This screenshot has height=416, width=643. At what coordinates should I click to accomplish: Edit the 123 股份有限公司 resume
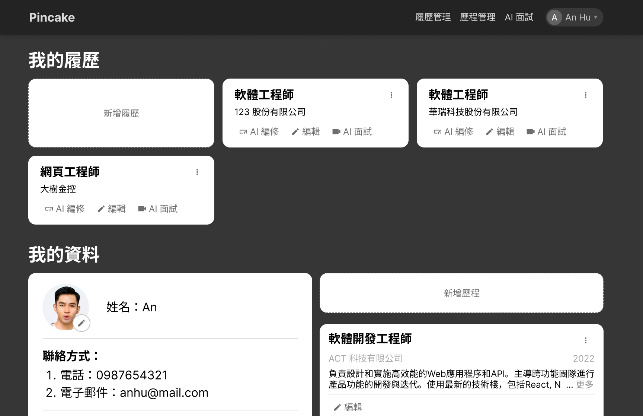coord(306,132)
